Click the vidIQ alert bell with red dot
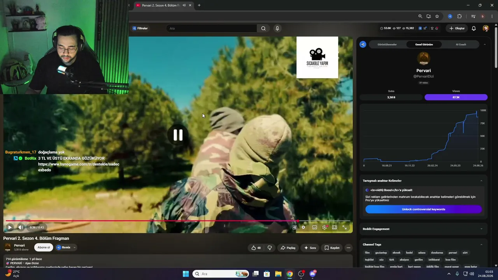 [437, 28]
